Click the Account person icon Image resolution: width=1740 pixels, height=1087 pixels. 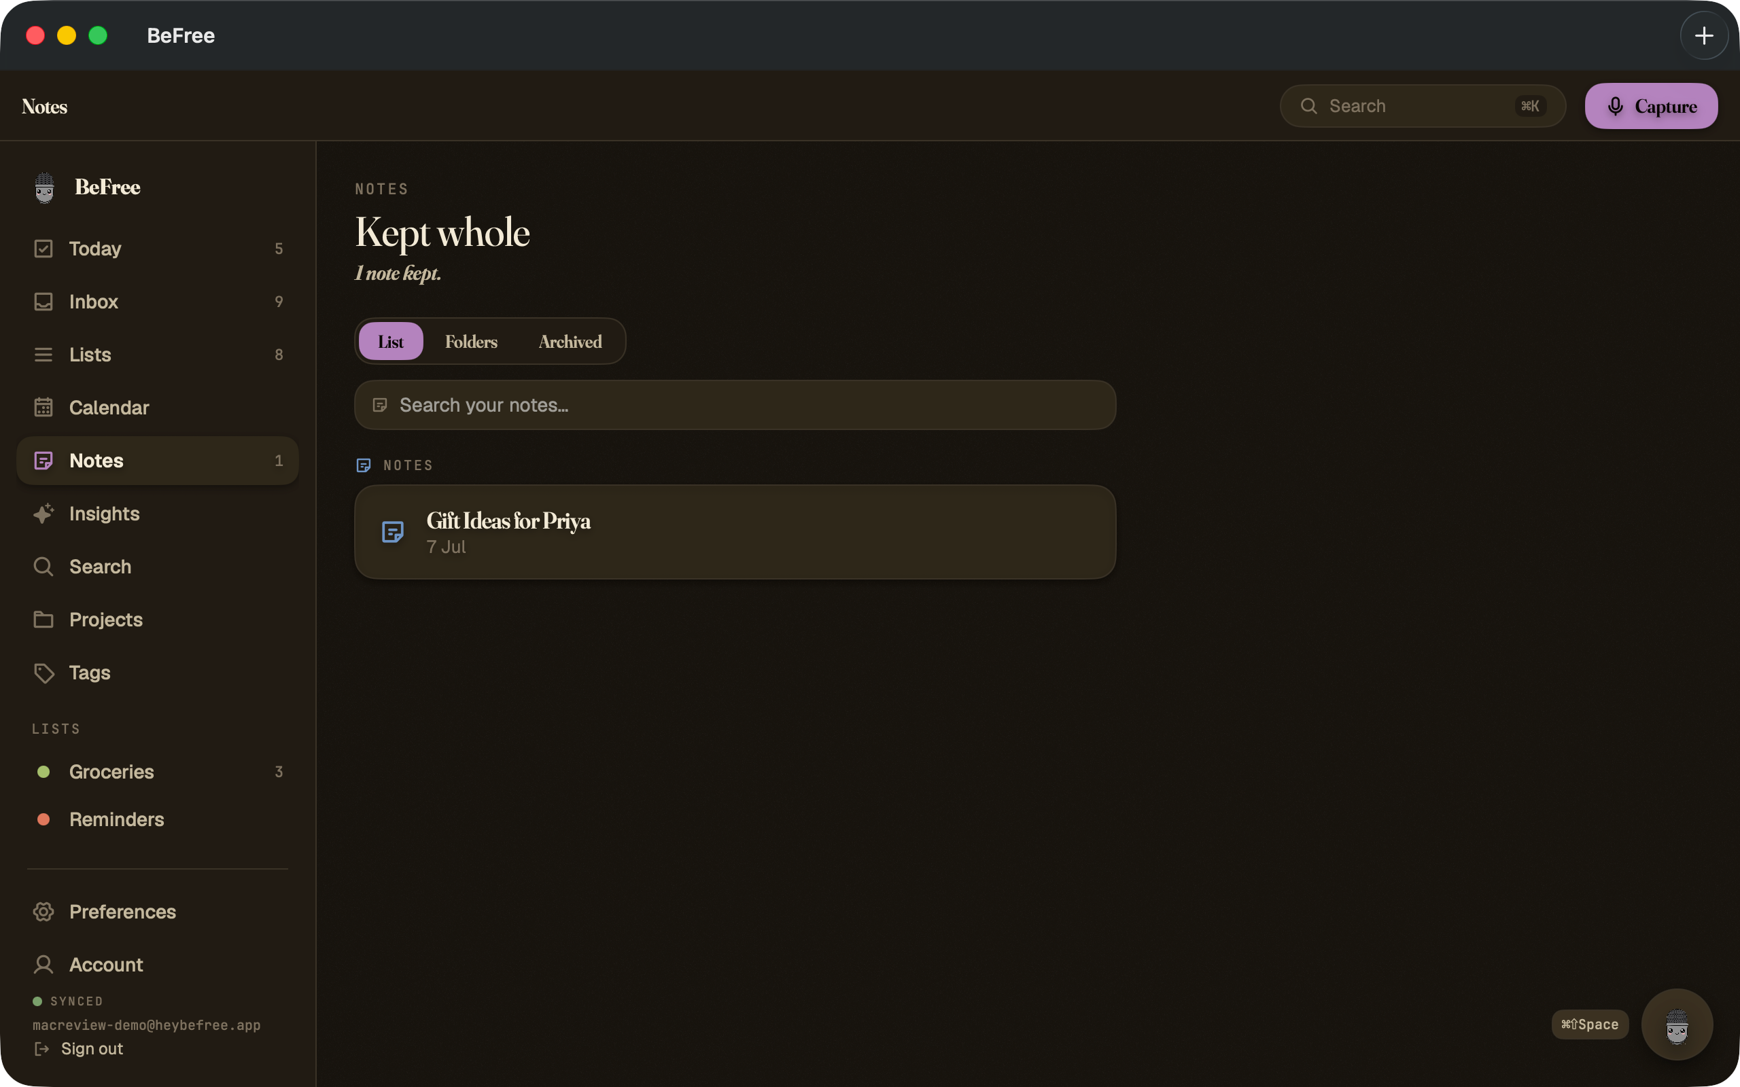pos(43,965)
